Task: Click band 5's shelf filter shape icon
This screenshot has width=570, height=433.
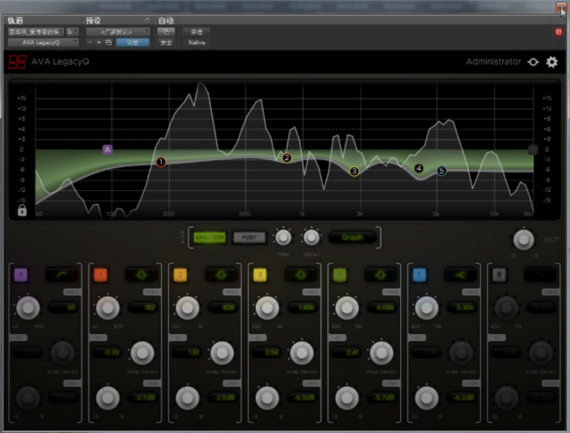Action: 460,275
